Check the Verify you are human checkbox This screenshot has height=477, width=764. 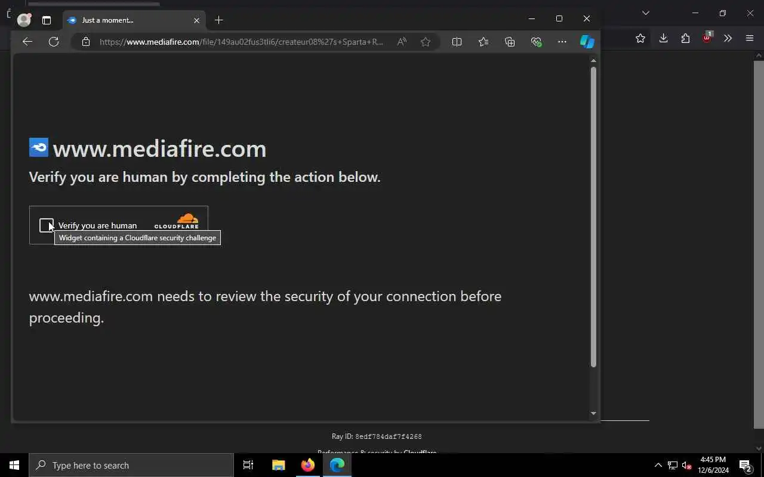[x=47, y=225]
